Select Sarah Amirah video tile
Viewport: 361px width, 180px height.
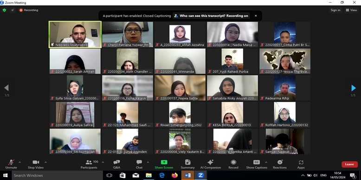point(75,61)
